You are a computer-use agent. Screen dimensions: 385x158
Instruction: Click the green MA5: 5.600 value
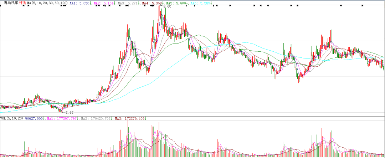(176, 3)
